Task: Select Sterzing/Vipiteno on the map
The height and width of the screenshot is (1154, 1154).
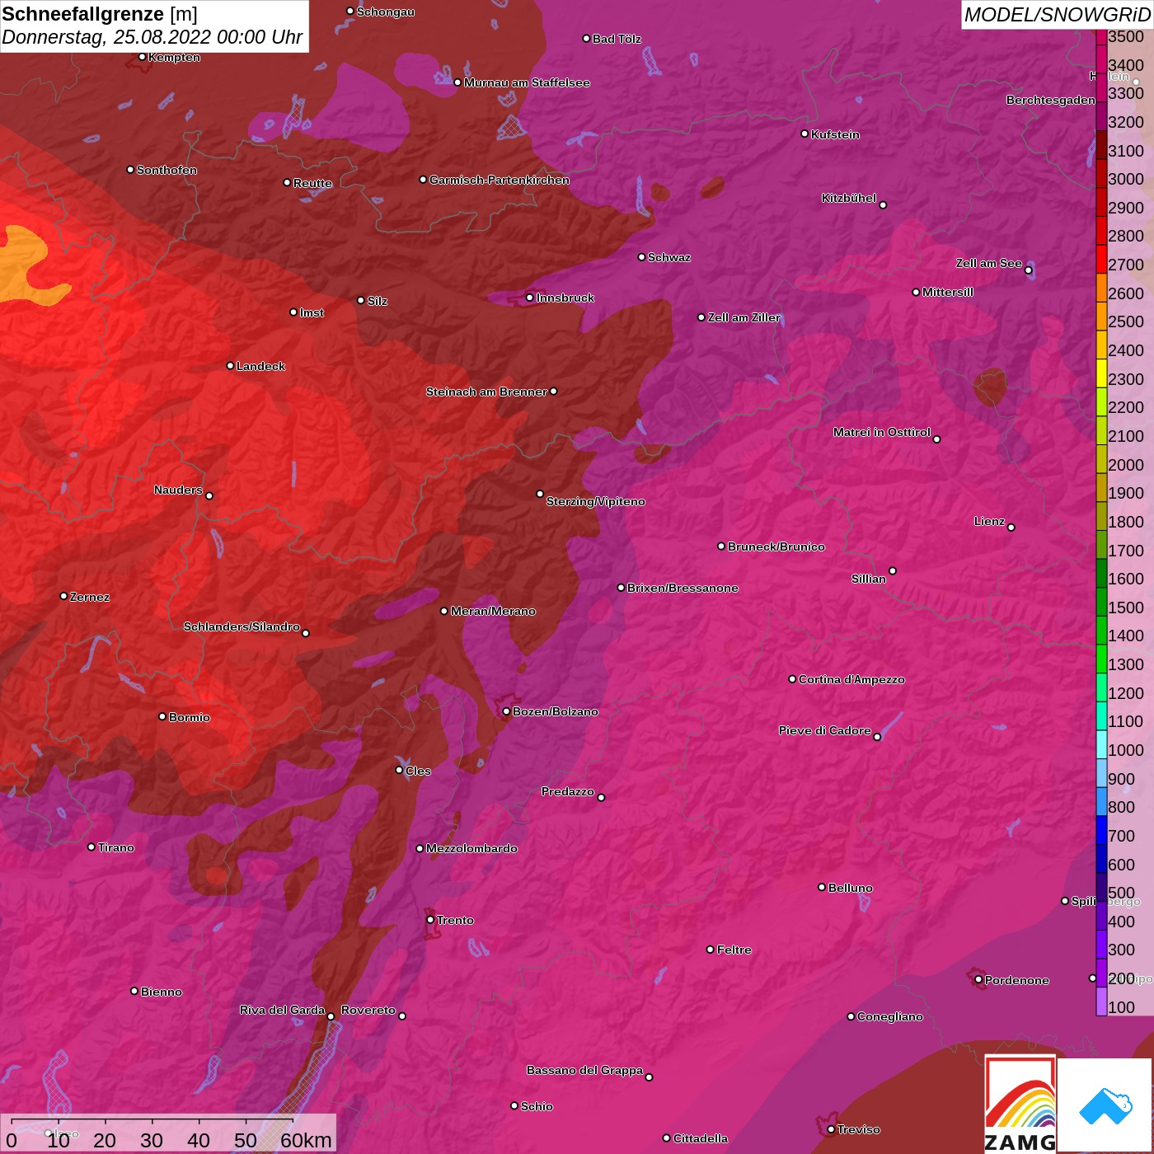Action: coord(596,501)
